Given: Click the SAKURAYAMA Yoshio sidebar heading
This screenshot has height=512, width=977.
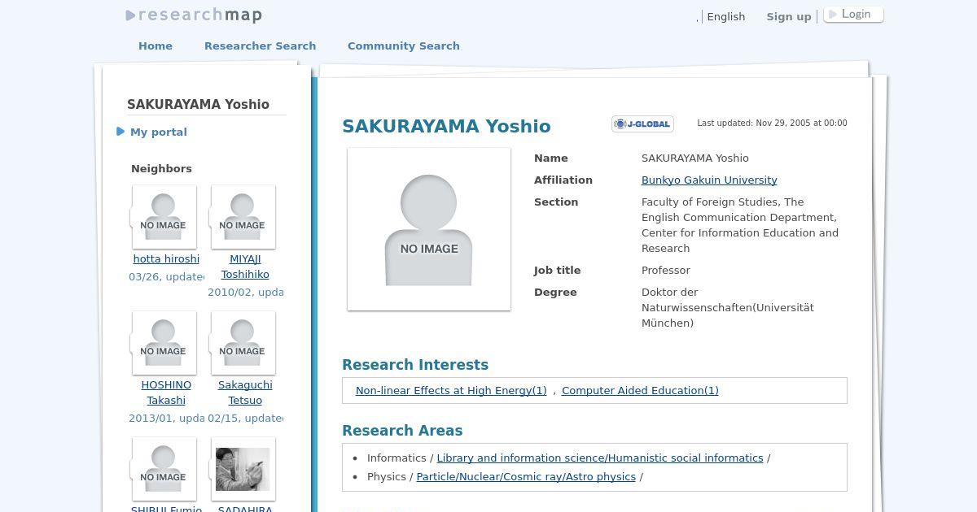Looking at the screenshot, I should coord(198,105).
